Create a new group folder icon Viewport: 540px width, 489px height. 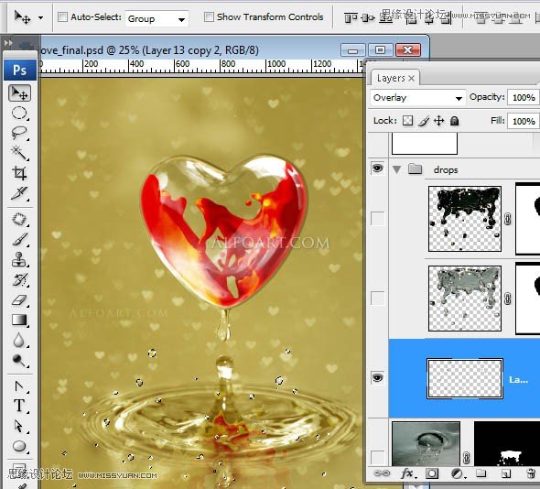coord(481,473)
